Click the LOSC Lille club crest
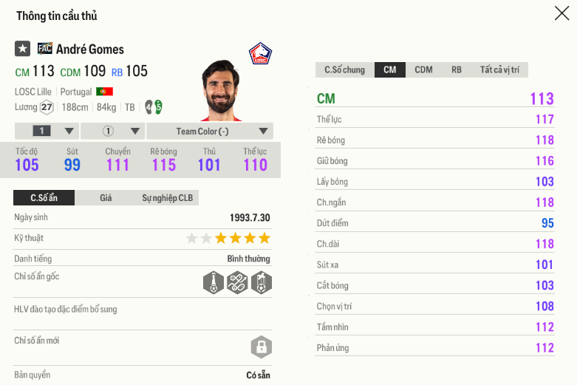The width and height of the screenshot is (577, 385). point(260,54)
